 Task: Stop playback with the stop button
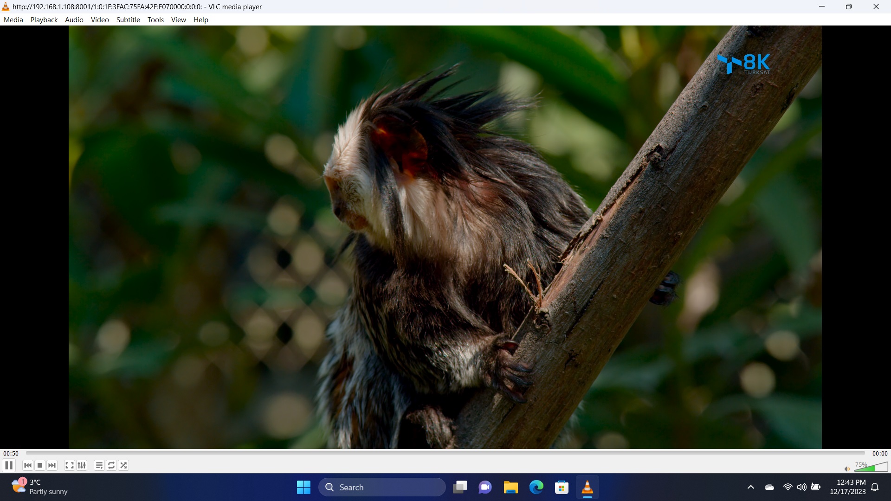[x=40, y=465]
